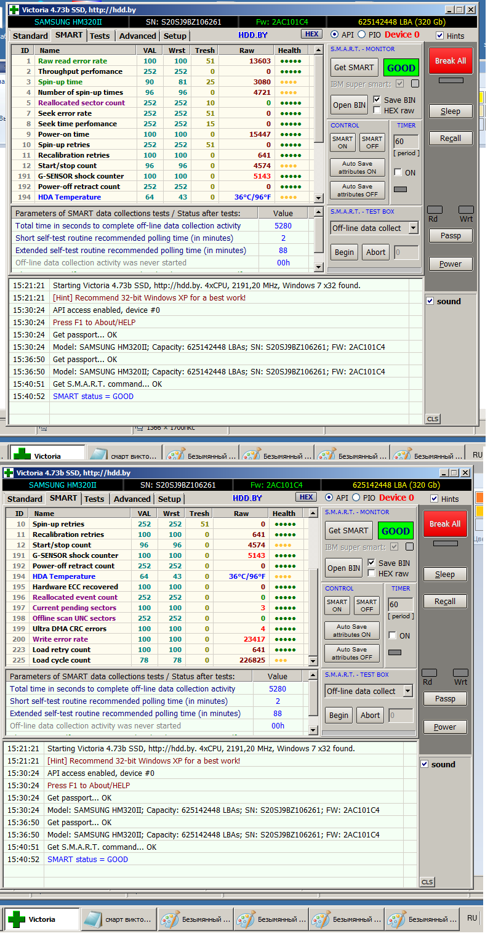This screenshot has height=952, width=501.
Task: Click the green cross icon in lower Victoria title bar
Action: (8, 473)
